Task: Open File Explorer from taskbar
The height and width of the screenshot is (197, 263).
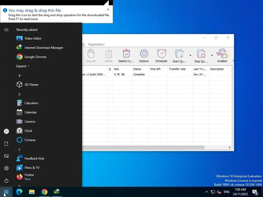Action: [x=32, y=192]
